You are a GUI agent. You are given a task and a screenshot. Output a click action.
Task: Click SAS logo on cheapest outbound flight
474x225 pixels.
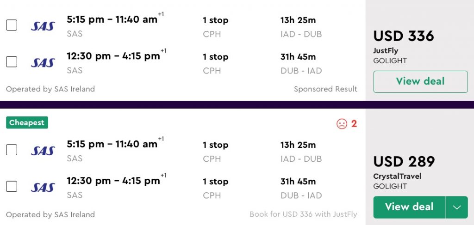43,151
